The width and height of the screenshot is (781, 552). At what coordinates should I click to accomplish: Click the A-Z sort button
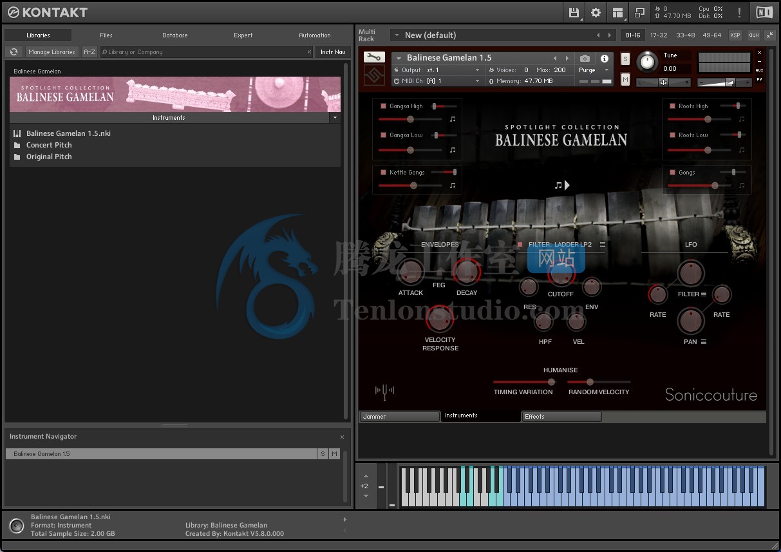[89, 52]
